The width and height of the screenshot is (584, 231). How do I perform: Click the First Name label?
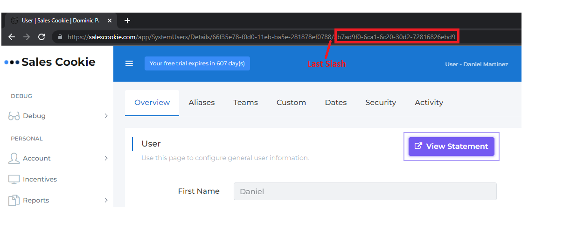click(199, 191)
